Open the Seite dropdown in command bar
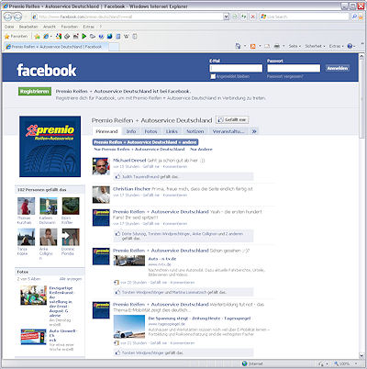This screenshot has height=369, width=367. point(295,46)
